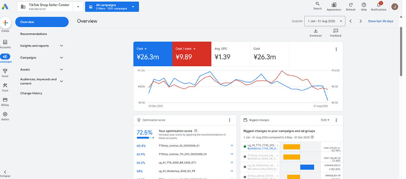Open the date range picker
The height and width of the screenshot is (179, 406).
coord(325,21)
